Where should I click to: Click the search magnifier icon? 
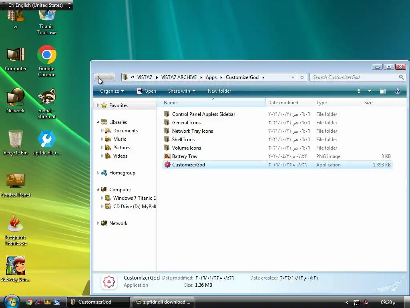point(401,77)
